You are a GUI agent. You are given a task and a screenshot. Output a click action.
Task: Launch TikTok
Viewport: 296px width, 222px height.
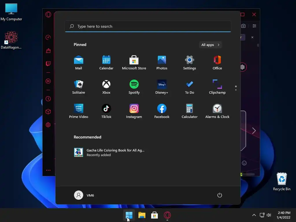[x=106, y=111]
